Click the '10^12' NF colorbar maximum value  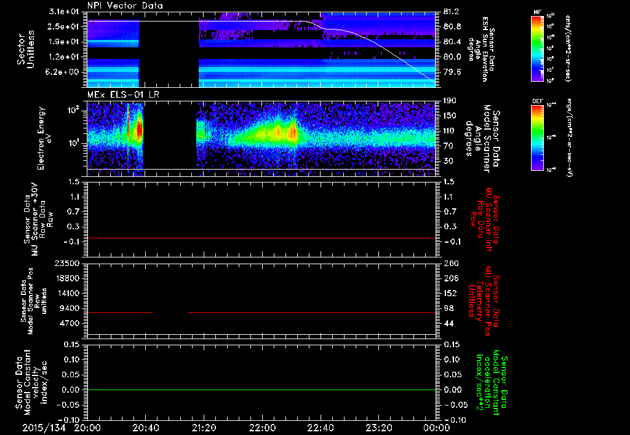point(550,15)
